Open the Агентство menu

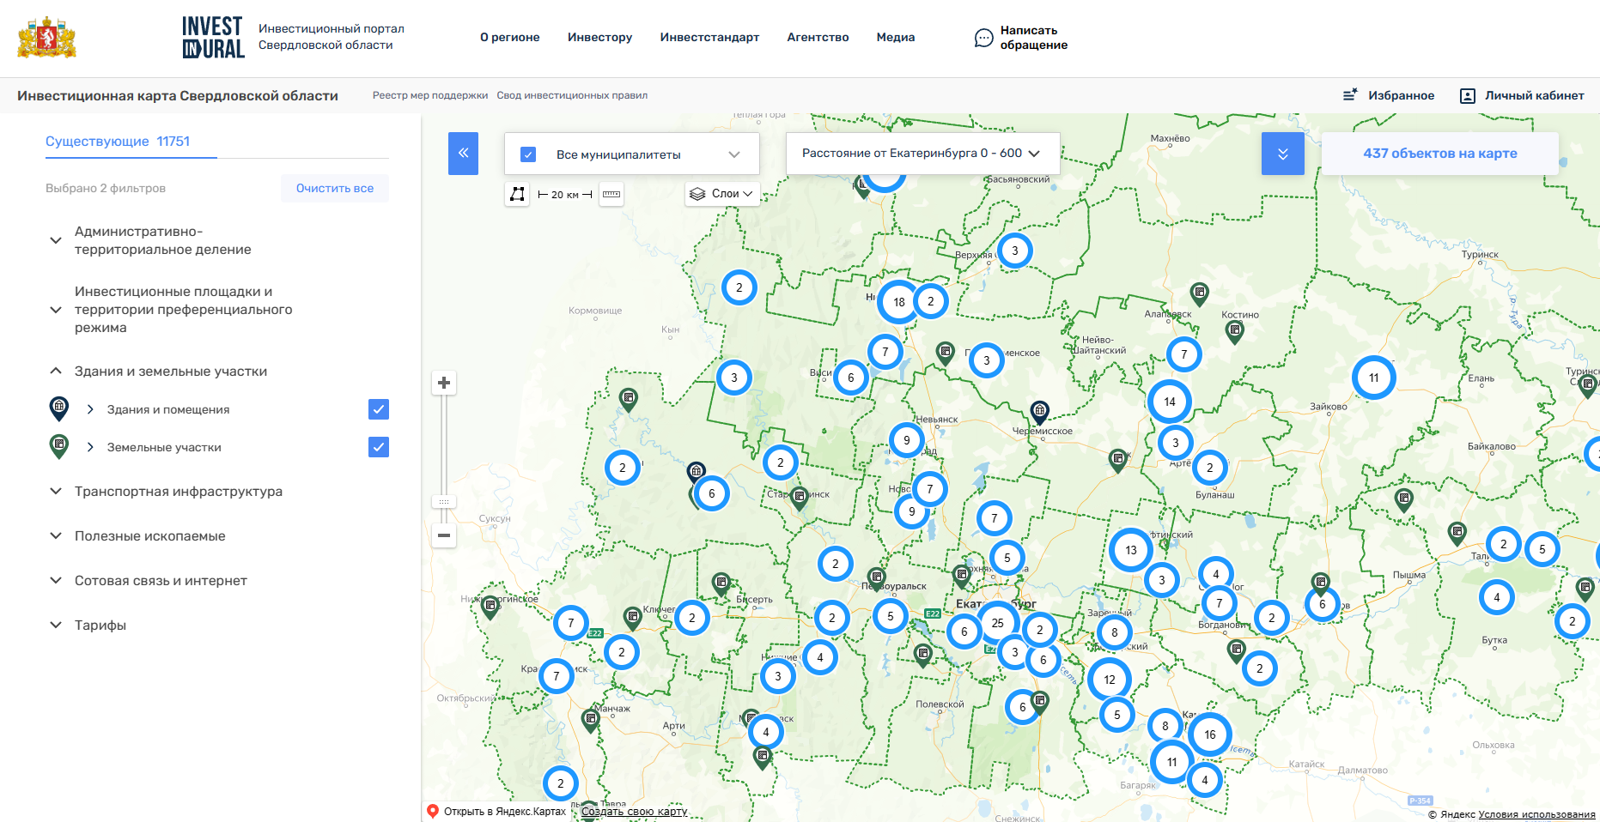coord(818,37)
